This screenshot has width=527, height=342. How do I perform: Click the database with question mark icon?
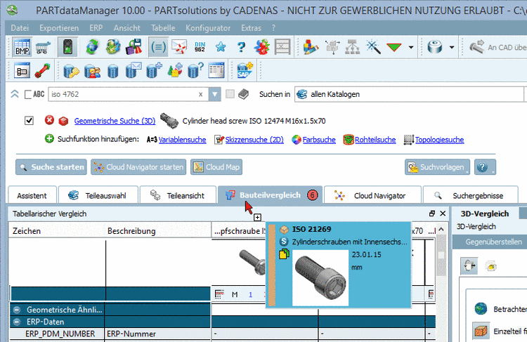click(x=195, y=70)
